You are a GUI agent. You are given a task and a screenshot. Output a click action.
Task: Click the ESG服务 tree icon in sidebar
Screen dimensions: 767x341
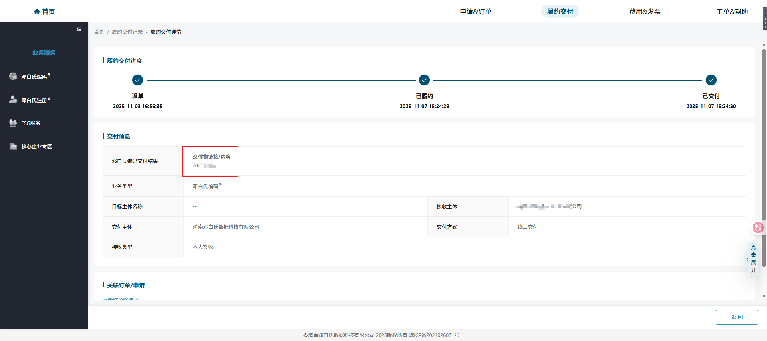[13, 123]
